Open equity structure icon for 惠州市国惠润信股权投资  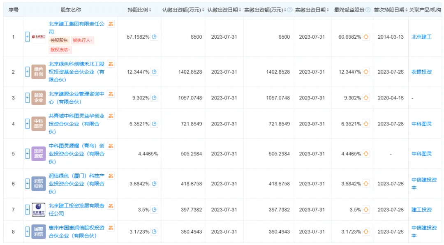tap(111, 228)
